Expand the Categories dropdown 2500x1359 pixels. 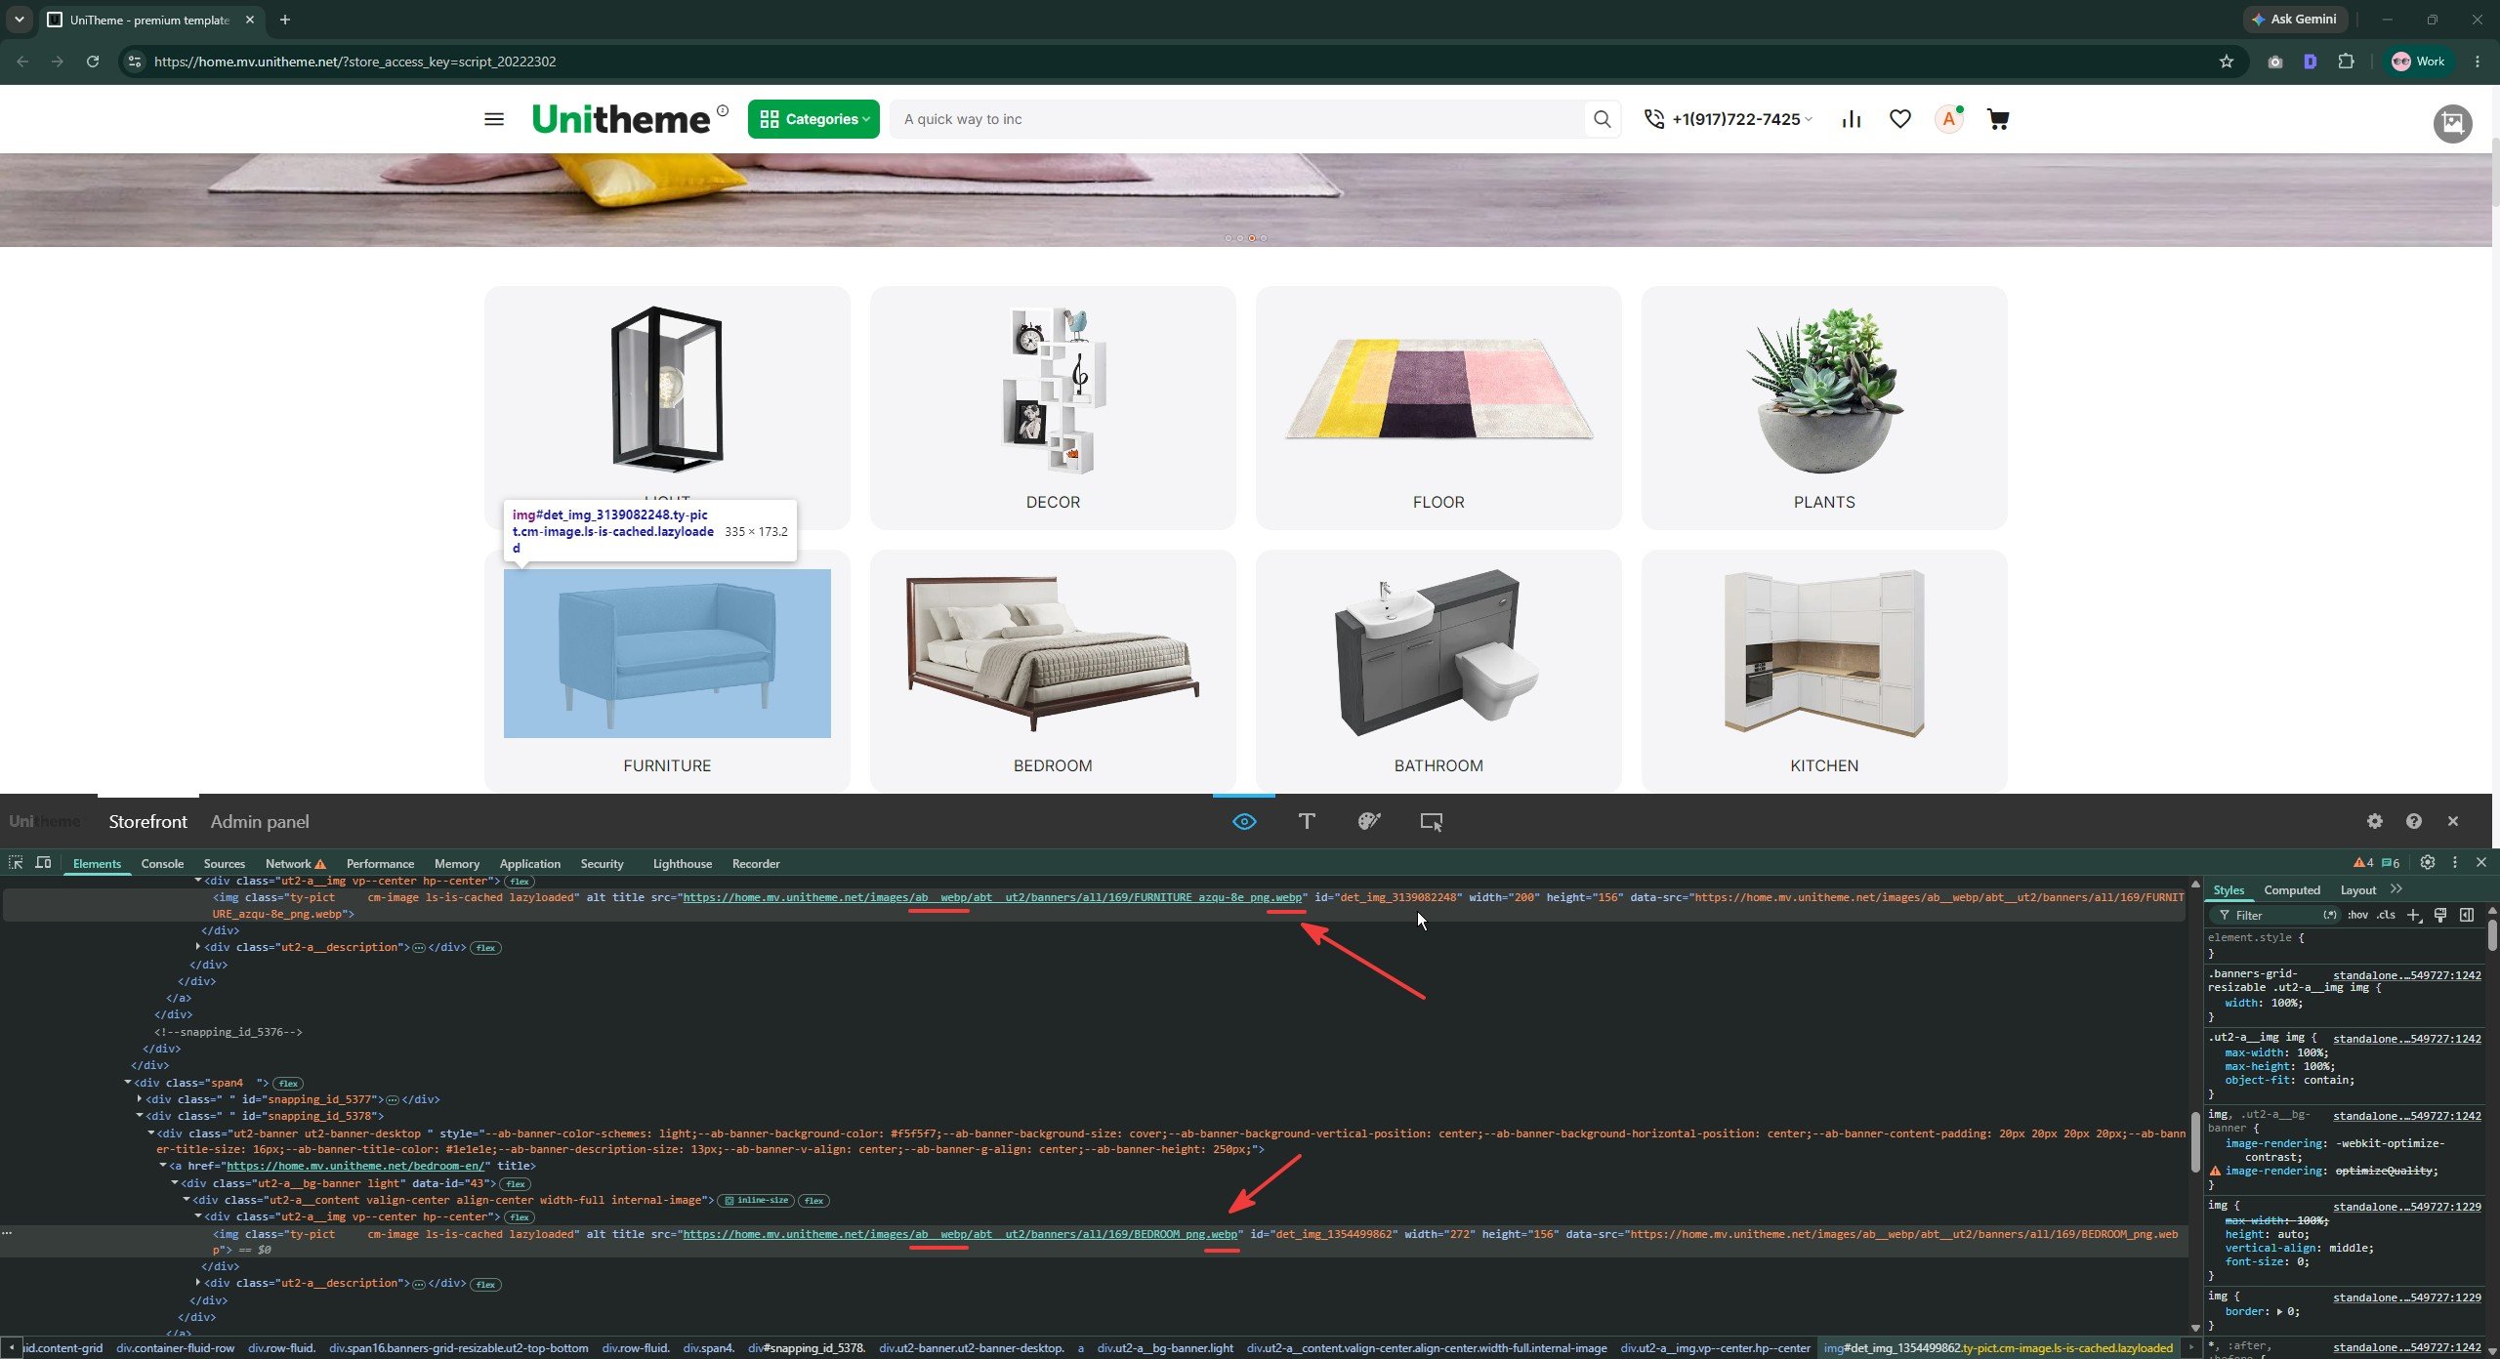pos(813,119)
